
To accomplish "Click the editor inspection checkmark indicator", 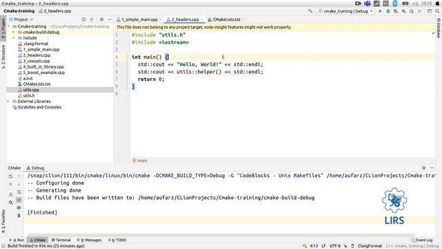I will (x=433, y=33).
